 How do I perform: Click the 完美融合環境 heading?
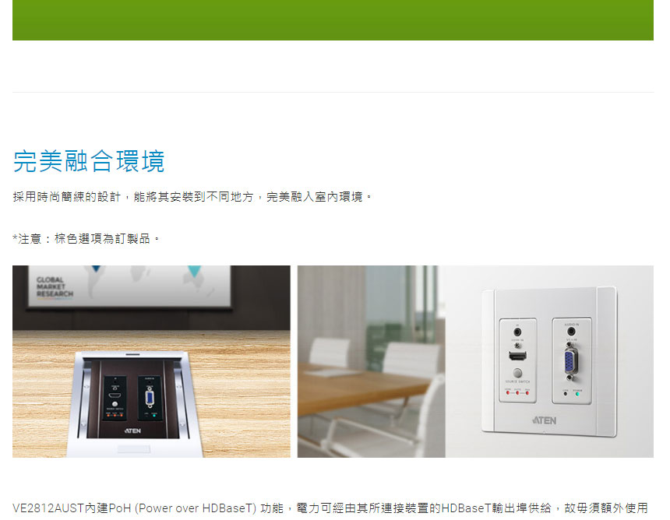point(89,161)
